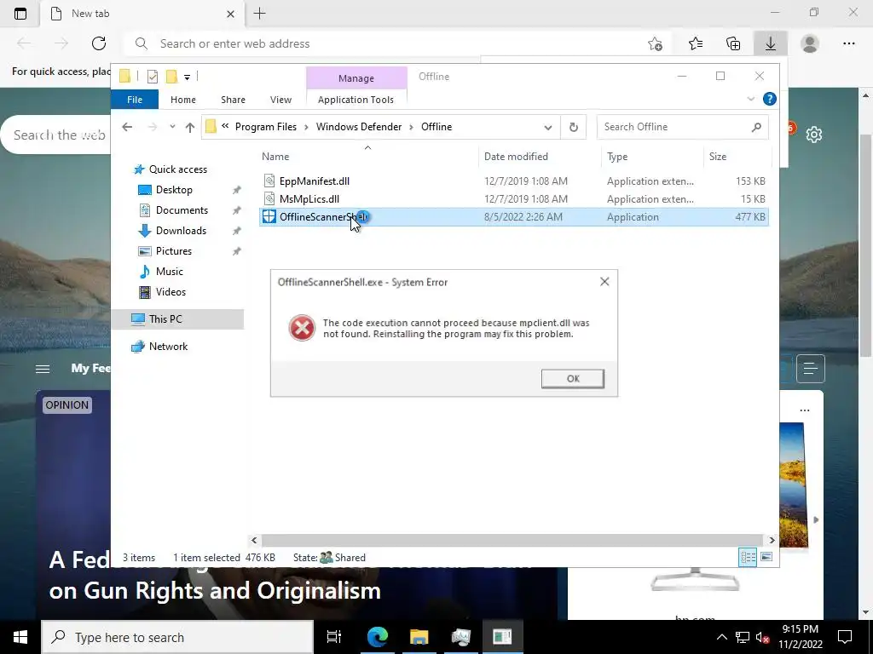
Task: Click Offline in the address path
Action: coord(436,127)
